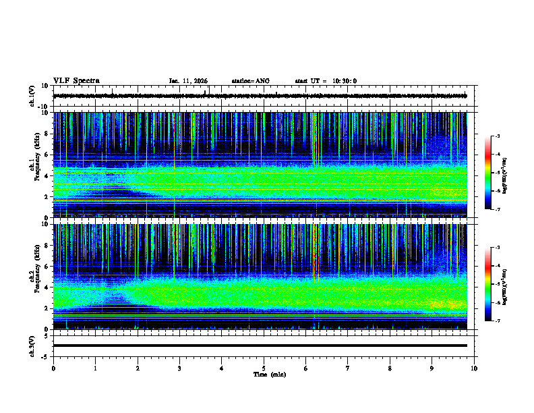Click the ch.1 voltage waveform trace
Screen dimensions: 534x413
click(260, 96)
